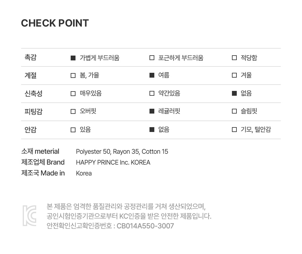
Task: Toggle the 레귤러핏 fit checkbox
Action: click(152, 111)
